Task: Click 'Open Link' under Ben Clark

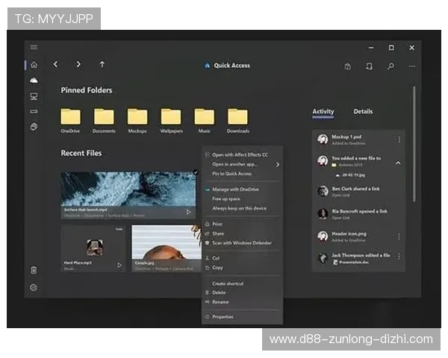Action: 342,196
